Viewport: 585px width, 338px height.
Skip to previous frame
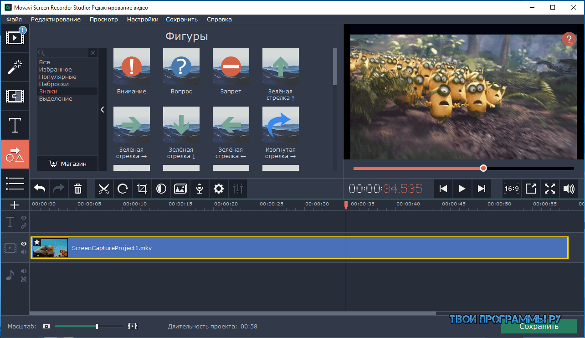[x=443, y=189]
